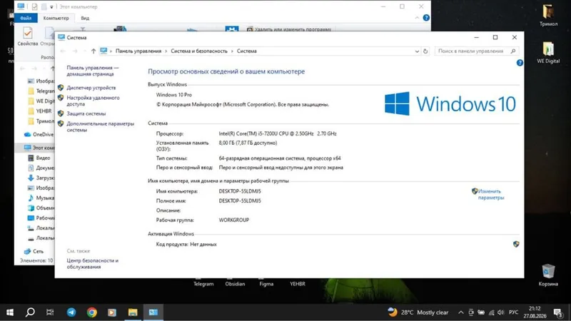
Task: Open the Корзина recycle bin desktop icon
Action: click(548, 275)
